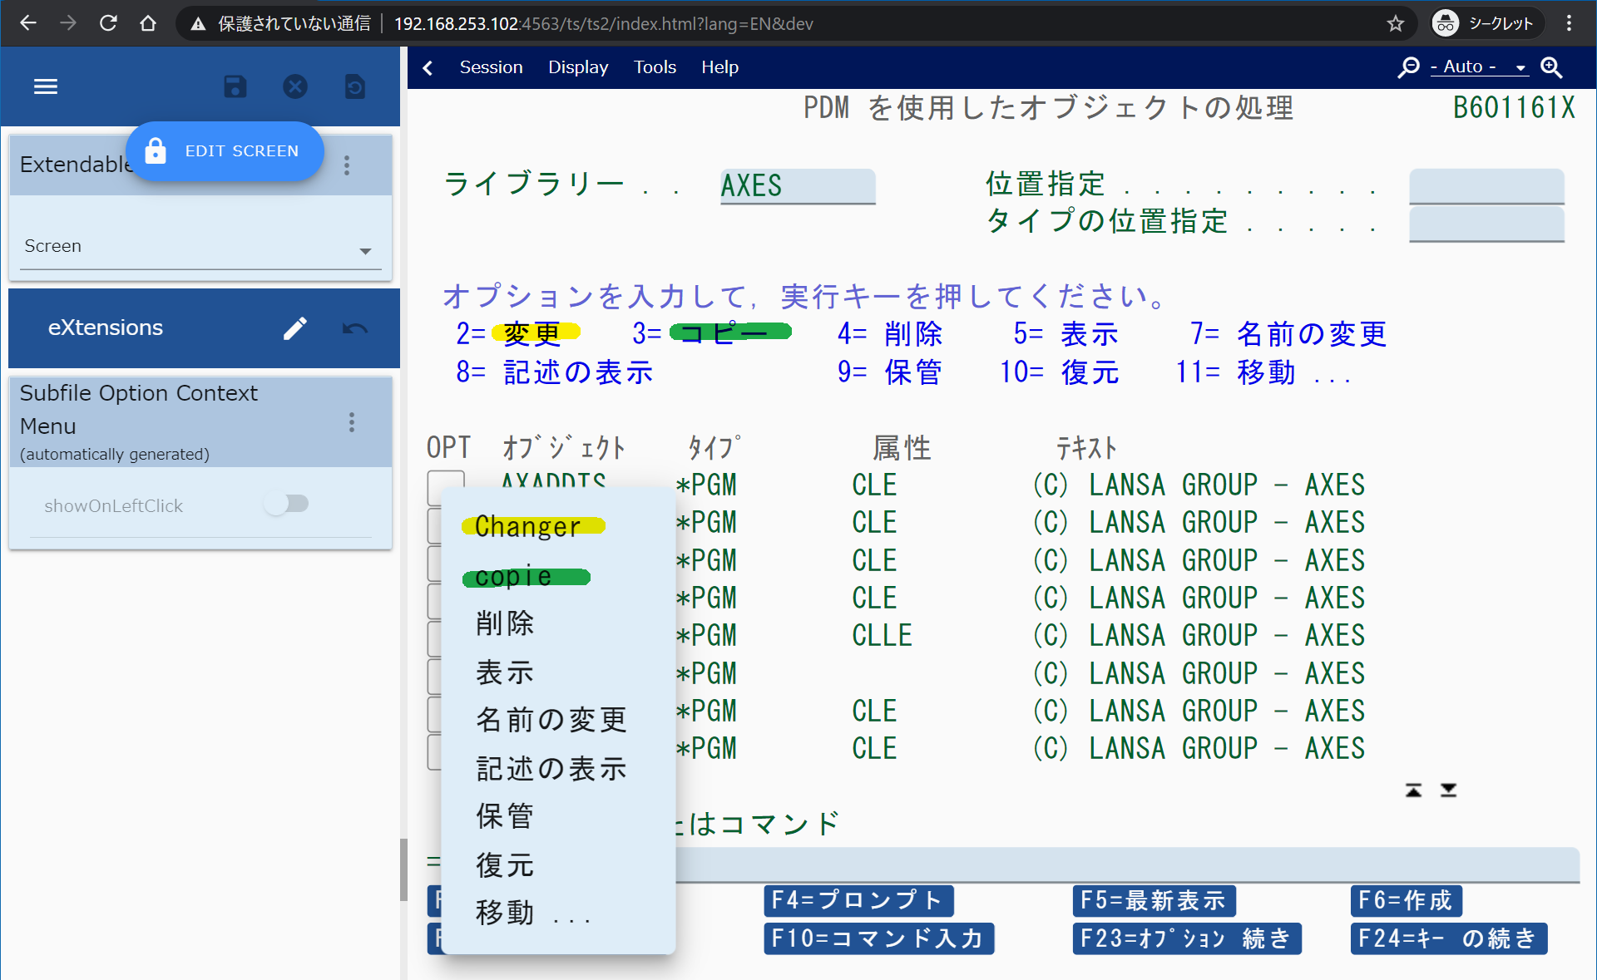Save changes with the floppy disk icon

235,86
